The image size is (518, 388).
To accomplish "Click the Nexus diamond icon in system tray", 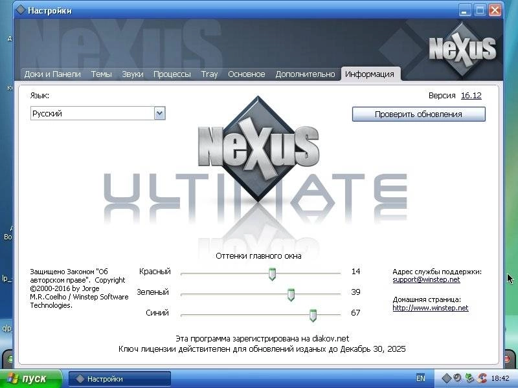I will click(446, 378).
